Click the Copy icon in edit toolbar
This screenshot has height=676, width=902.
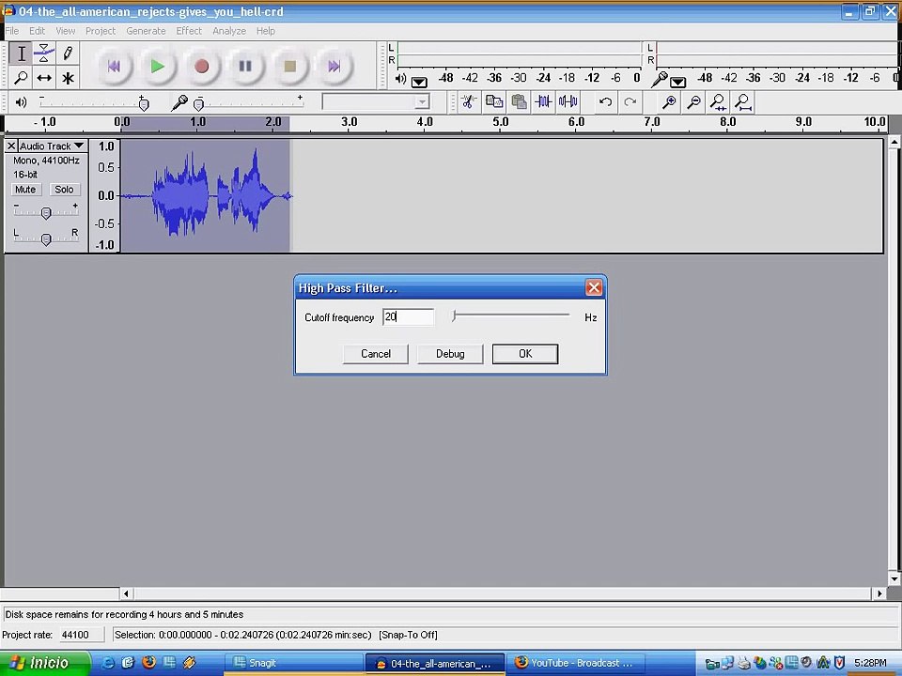pos(493,102)
